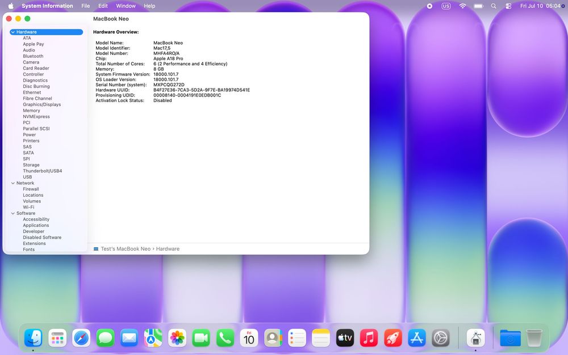Open FaceTime from the dock
This screenshot has height=355, width=568.
coord(201,338)
